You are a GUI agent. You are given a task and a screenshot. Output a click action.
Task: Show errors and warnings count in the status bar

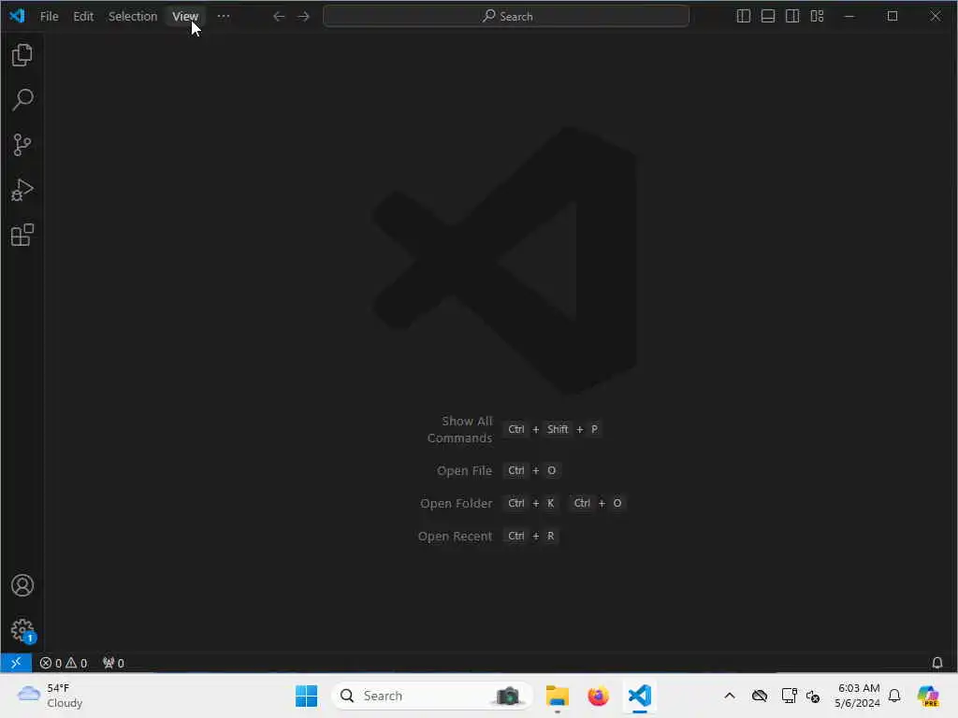coord(64,663)
